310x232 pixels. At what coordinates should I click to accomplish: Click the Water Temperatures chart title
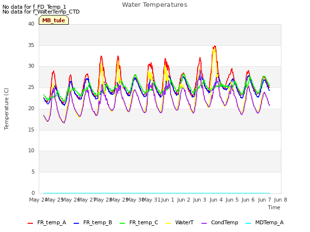click(155, 4)
